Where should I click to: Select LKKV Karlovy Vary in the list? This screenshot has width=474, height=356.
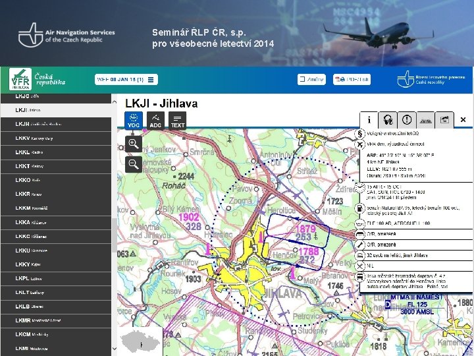[x=56, y=138]
